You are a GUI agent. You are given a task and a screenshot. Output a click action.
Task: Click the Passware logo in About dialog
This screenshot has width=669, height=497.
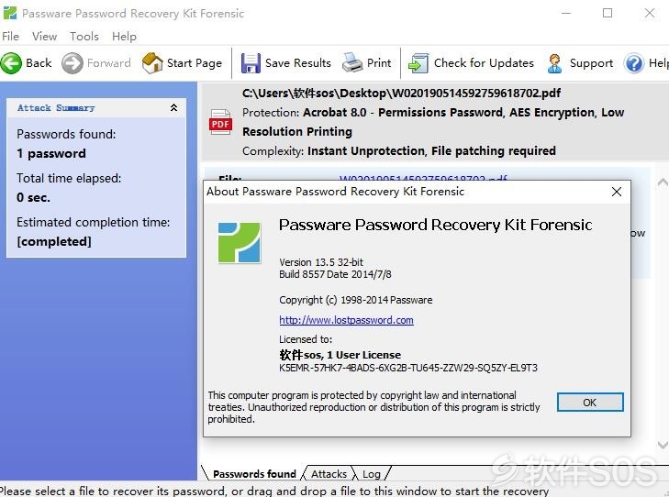click(239, 242)
